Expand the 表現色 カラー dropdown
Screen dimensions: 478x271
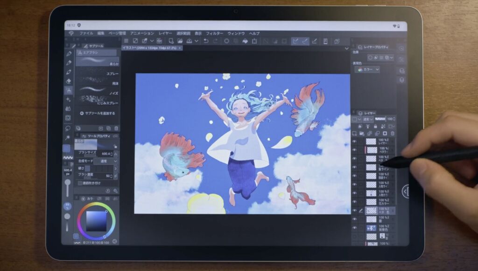[x=367, y=69]
